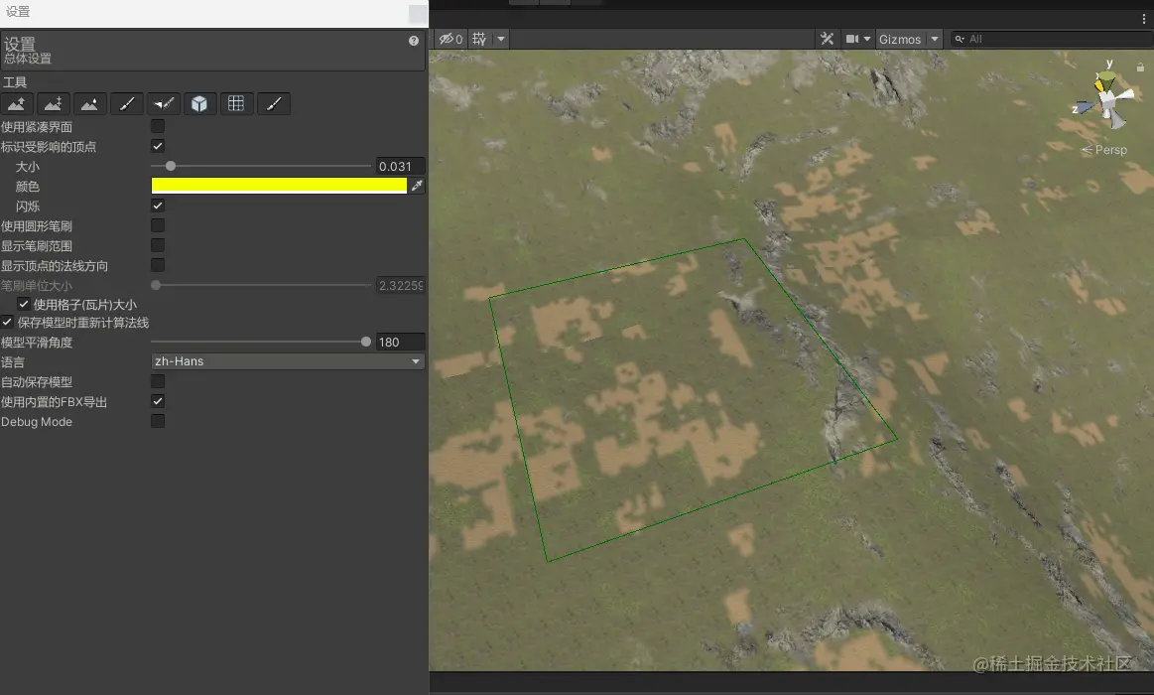Viewport: 1154px width, 695px height.
Task: Select the raise terrain tool (mountain with up arrow)
Action: (16, 104)
